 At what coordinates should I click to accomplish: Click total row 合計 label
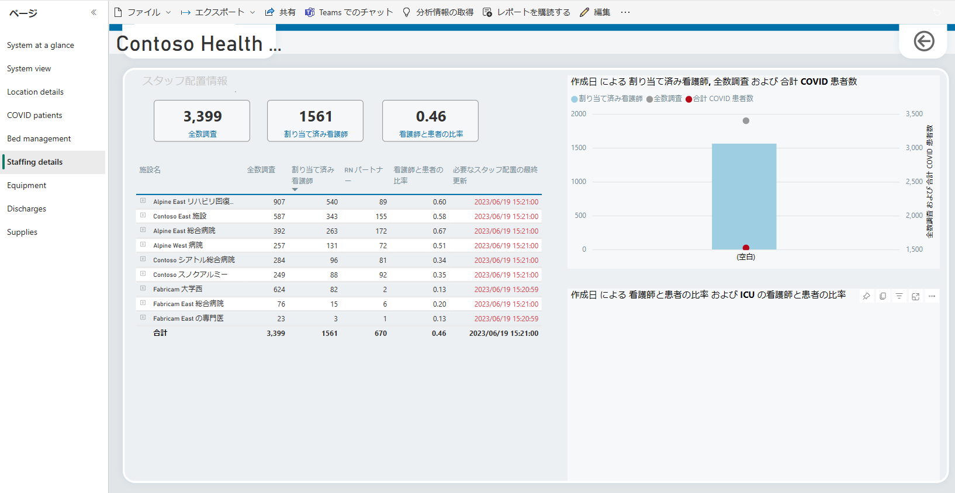point(160,333)
